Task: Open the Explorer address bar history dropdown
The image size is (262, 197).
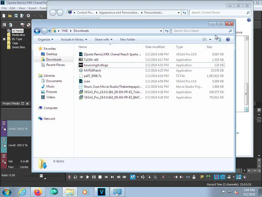Action: pos(161,31)
